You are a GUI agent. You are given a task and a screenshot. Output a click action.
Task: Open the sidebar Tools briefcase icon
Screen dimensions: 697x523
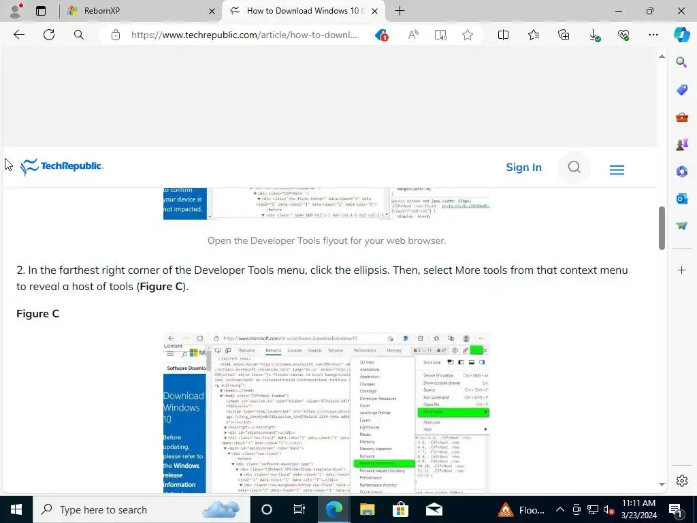click(x=681, y=117)
